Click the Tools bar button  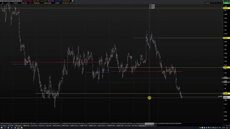tap(208, 3)
